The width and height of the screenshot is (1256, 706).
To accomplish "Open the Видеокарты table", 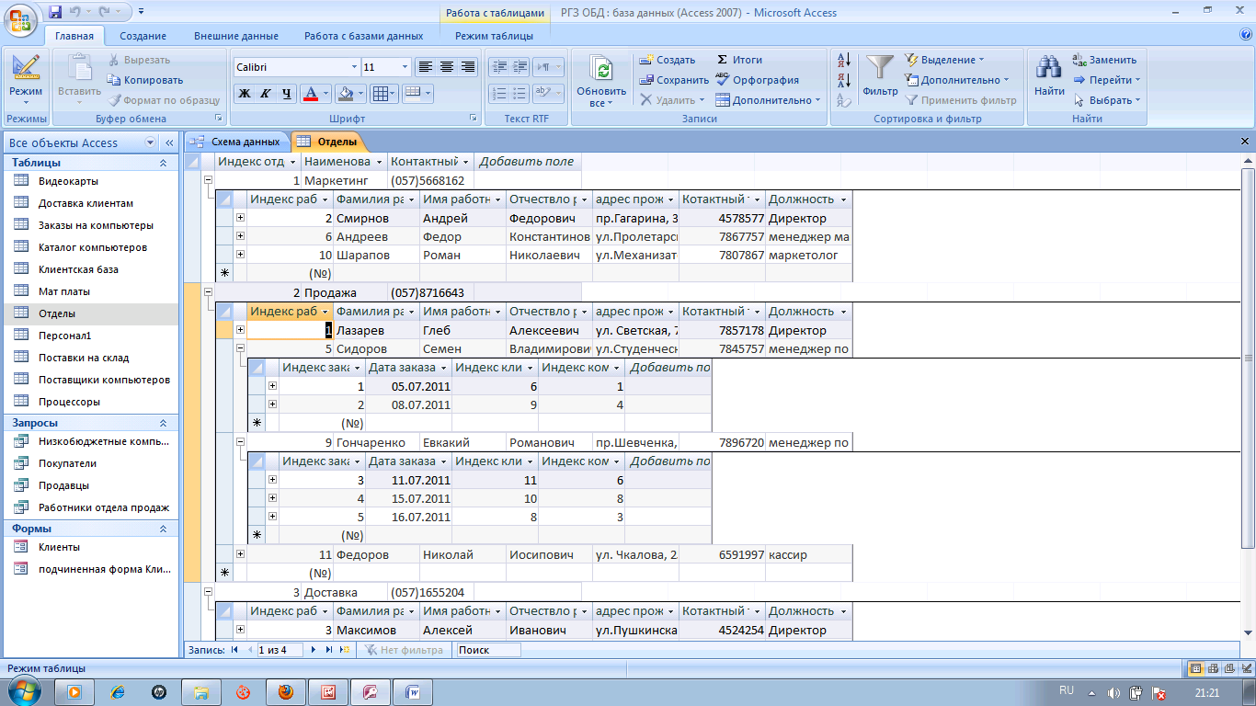I will pyautogui.click(x=68, y=181).
